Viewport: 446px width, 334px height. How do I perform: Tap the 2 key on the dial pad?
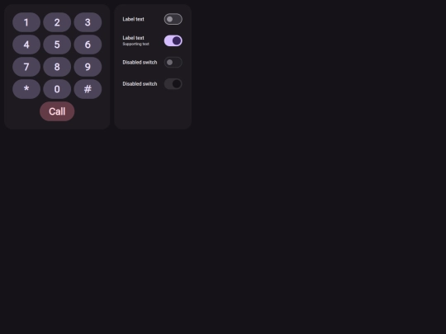(57, 22)
